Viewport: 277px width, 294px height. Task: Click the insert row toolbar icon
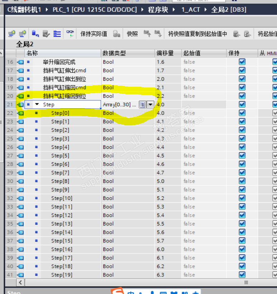pos(12,34)
